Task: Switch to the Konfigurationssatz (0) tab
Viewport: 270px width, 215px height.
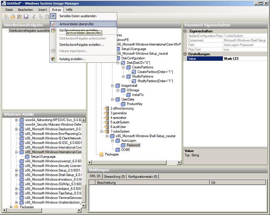Action: pos(142,177)
